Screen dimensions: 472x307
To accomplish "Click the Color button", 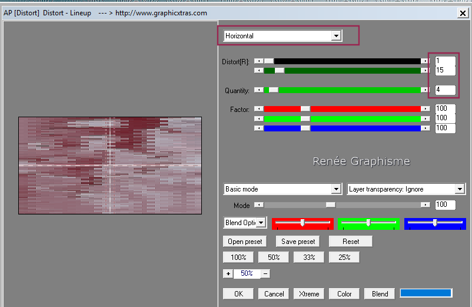I will (344, 294).
